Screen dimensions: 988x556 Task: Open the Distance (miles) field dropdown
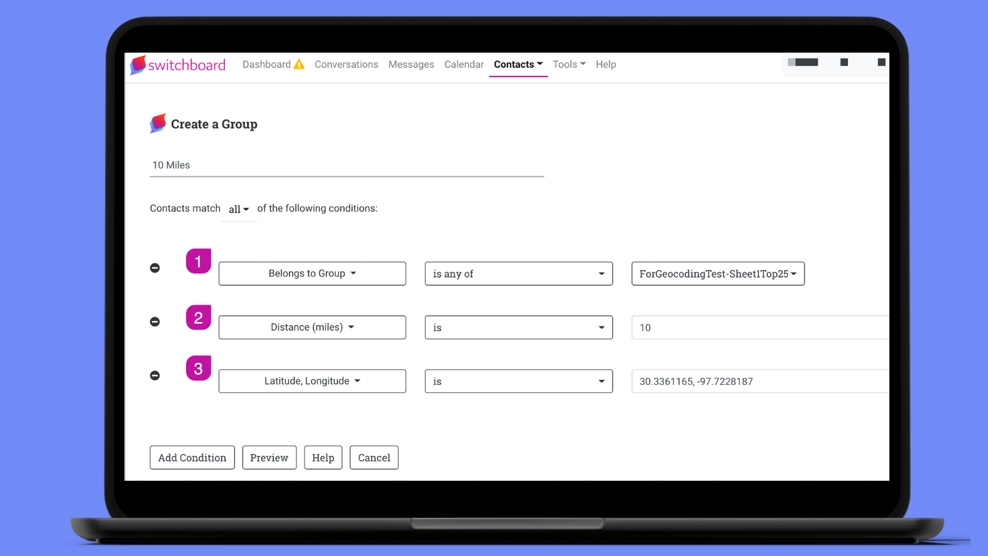click(x=312, y=327)
